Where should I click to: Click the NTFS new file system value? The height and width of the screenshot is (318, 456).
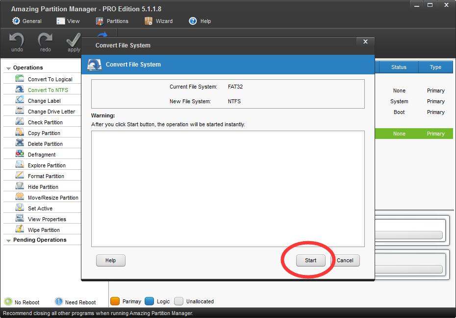pos(234,101)
